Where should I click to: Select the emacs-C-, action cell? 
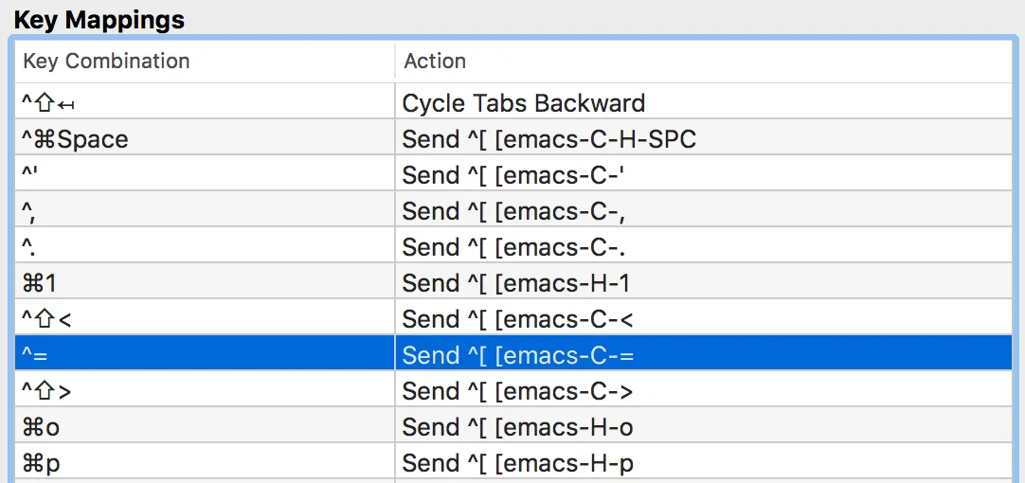(513, 211)
